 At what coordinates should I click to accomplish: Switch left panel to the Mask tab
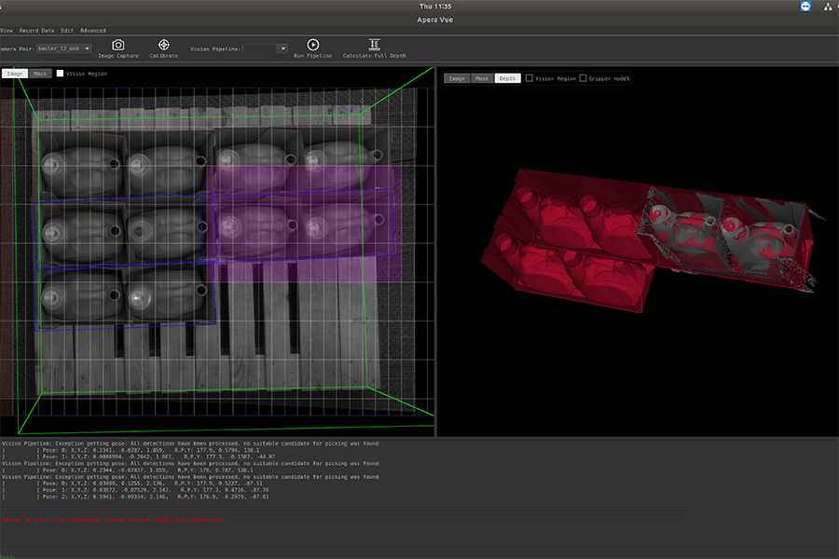[x=40, y=74]
